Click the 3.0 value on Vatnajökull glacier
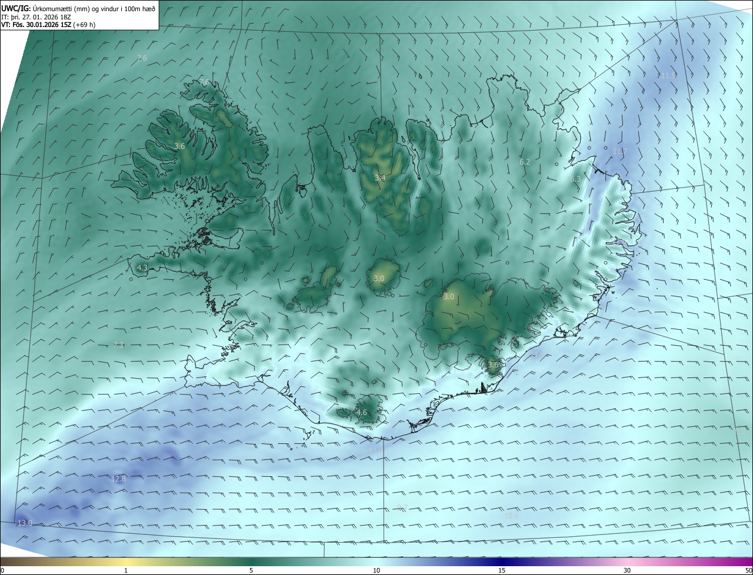 tap(449, 297)
